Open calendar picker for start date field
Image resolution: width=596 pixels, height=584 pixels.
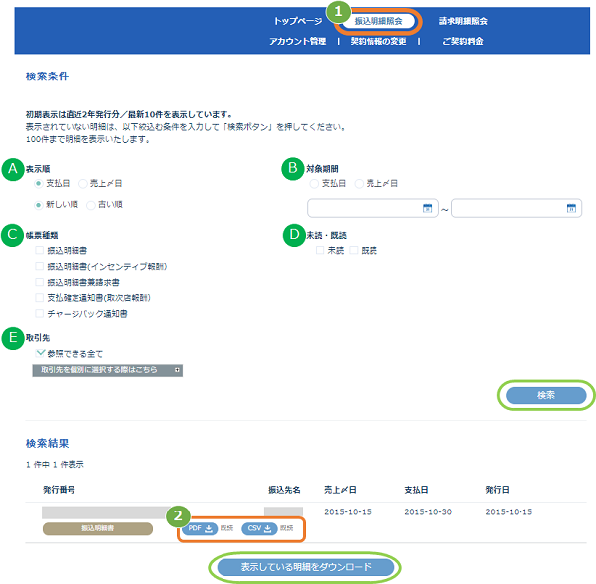(428, 208)
